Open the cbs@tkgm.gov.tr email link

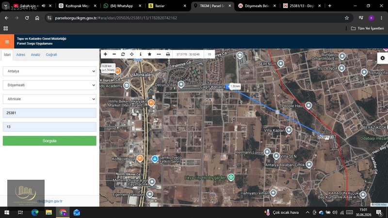click(49, 201)
